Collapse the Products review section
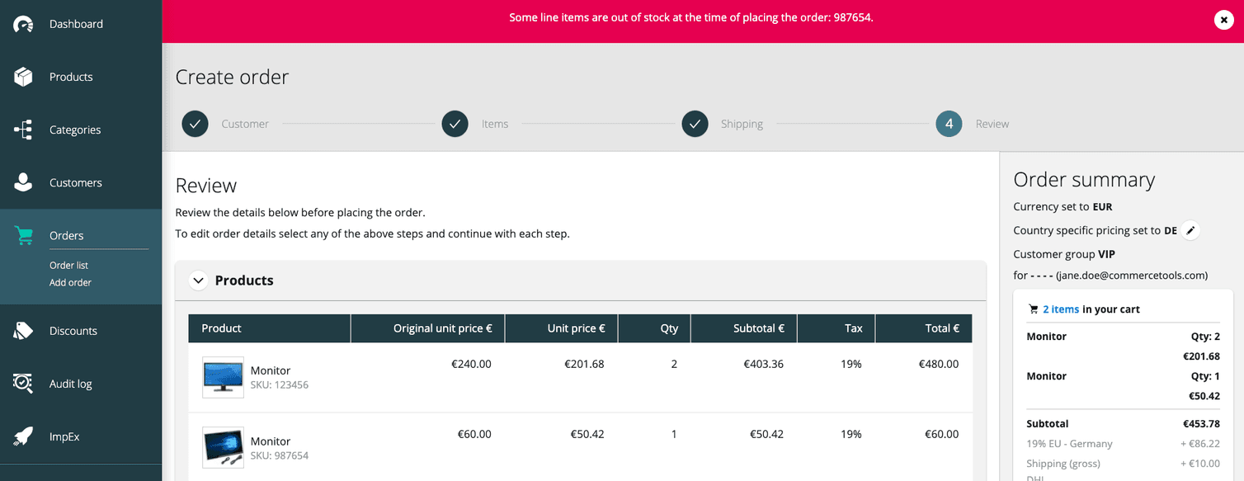 coord(198,281)
